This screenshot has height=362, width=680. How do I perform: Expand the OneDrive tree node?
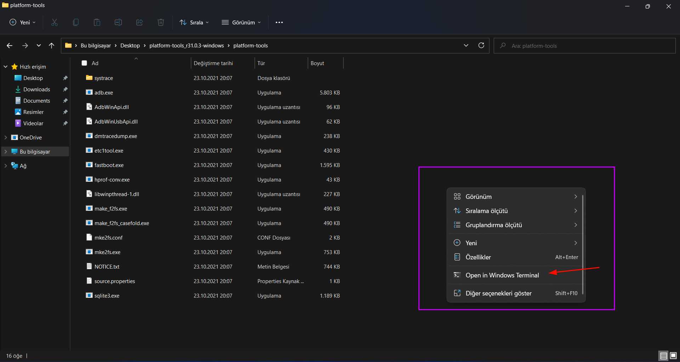point(6,137)
